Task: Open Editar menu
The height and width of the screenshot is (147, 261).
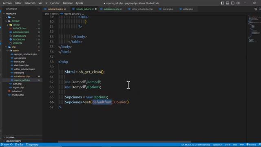Action: pos(18,3)
